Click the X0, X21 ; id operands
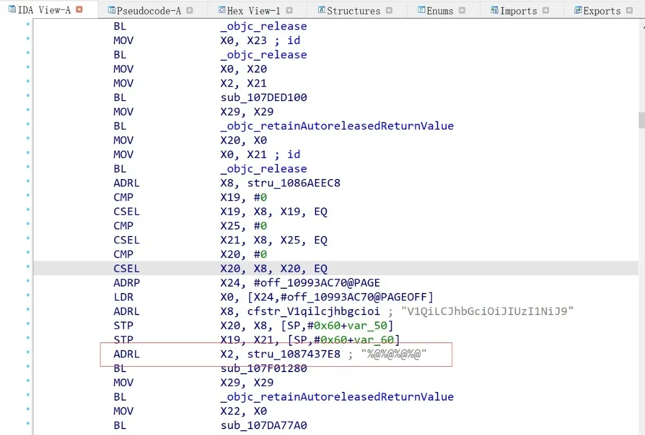This screenshot has width=645, height=435. [260, 154]
